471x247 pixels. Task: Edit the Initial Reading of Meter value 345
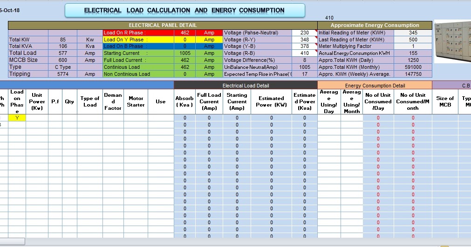coord(413,33)
